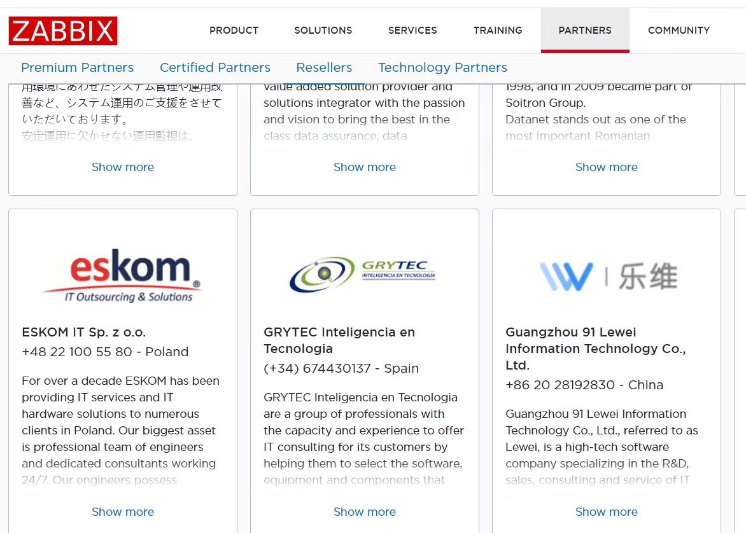The height and width of the screenshot is (533, 746).
Task: Show more of the Datanet card
Action: pos(606,167)
